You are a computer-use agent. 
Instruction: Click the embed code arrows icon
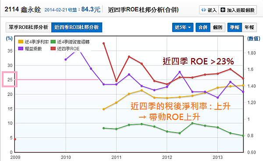click(203, 10)
